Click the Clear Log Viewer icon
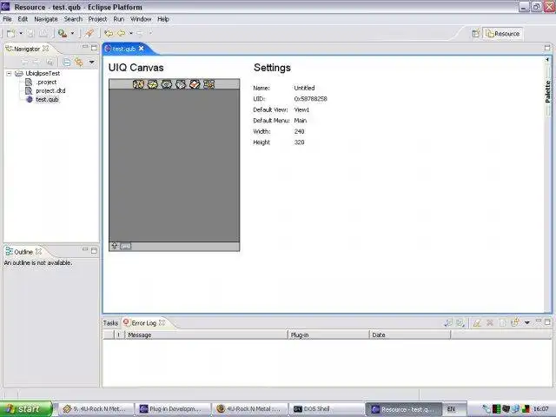This screenshot has width=556, height=417. tap(477, 323)
